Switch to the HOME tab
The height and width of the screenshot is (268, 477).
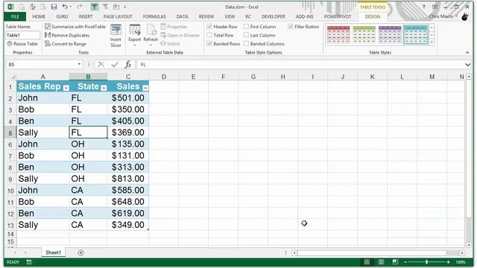(x=39, y=16)
